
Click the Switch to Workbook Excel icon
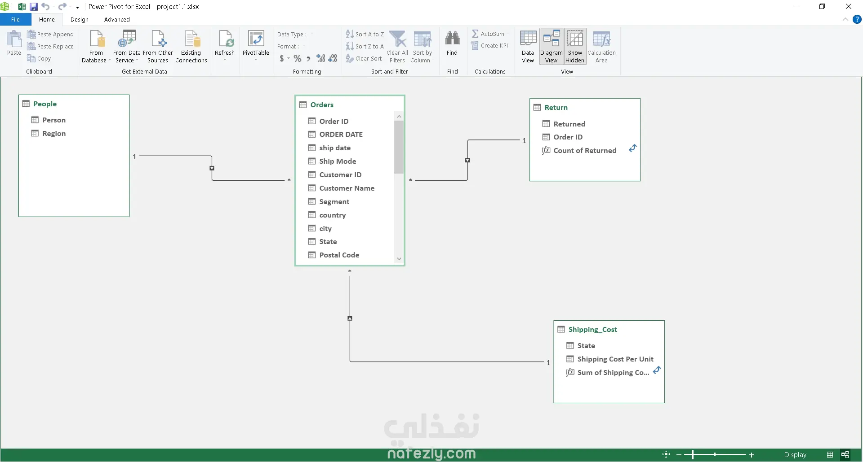(21, 7)
